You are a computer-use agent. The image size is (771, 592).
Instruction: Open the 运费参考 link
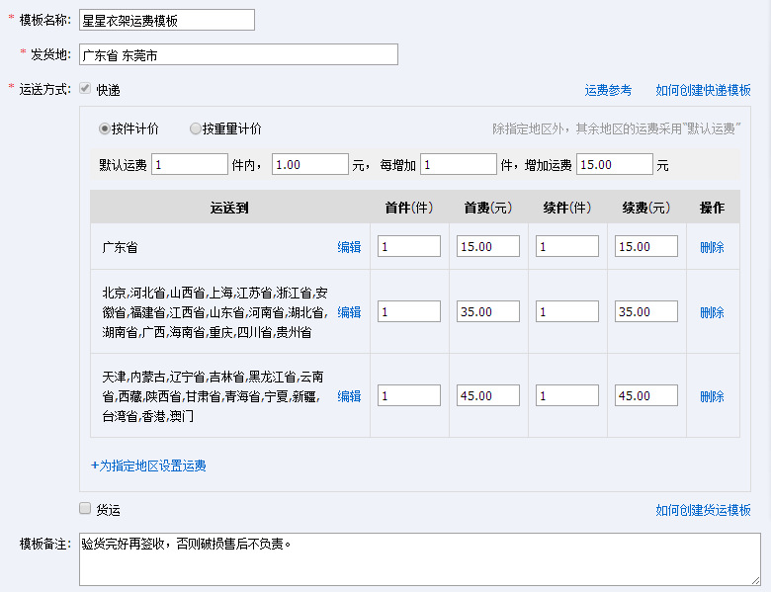tap(608, 90)
